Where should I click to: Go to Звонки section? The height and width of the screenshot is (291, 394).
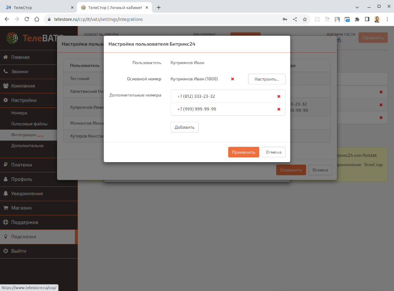coord(29,72)
